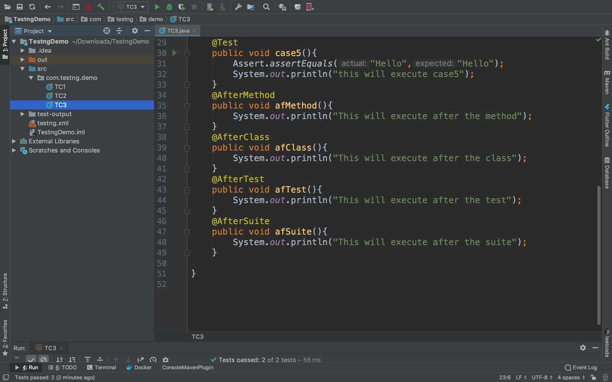612x382 pixels.
Task: Toggle the Ant Build side panel
Action: point(607,45)
